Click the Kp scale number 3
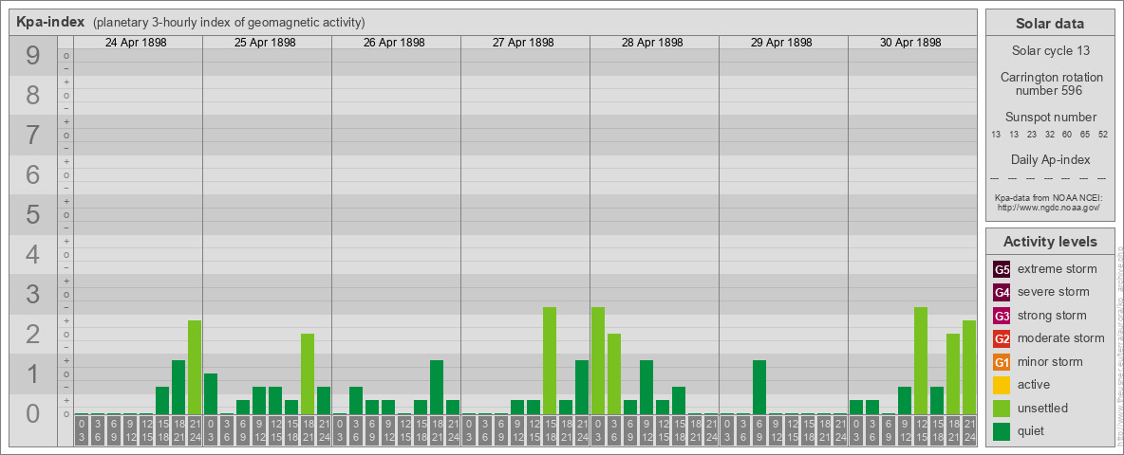Screen dimensions: 1124x455 32,294
